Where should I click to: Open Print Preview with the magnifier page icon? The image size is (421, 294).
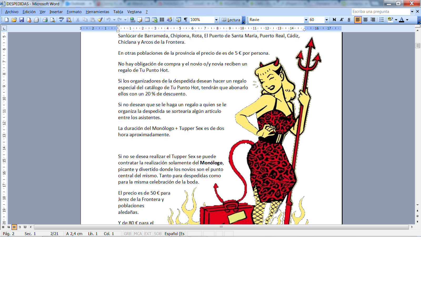pyautogui.click(x=53, y=20)
